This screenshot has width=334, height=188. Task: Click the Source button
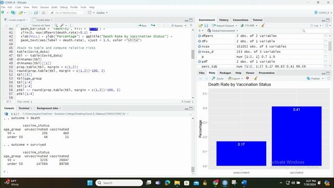point(177,26)
